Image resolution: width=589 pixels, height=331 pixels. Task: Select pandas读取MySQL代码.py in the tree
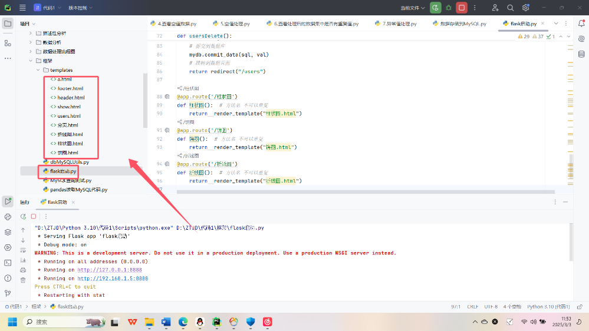[x=79, y=190]
